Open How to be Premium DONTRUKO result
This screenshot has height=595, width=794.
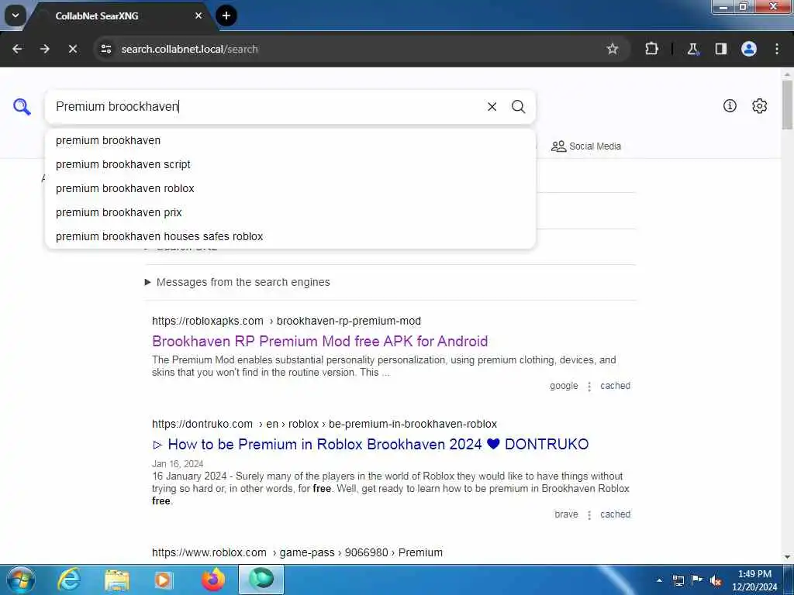click(370, 444)
